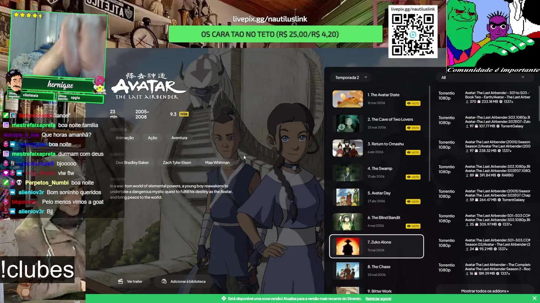Dismiss the update banner with X
The image size is (540, 303).
pos(534,298)
